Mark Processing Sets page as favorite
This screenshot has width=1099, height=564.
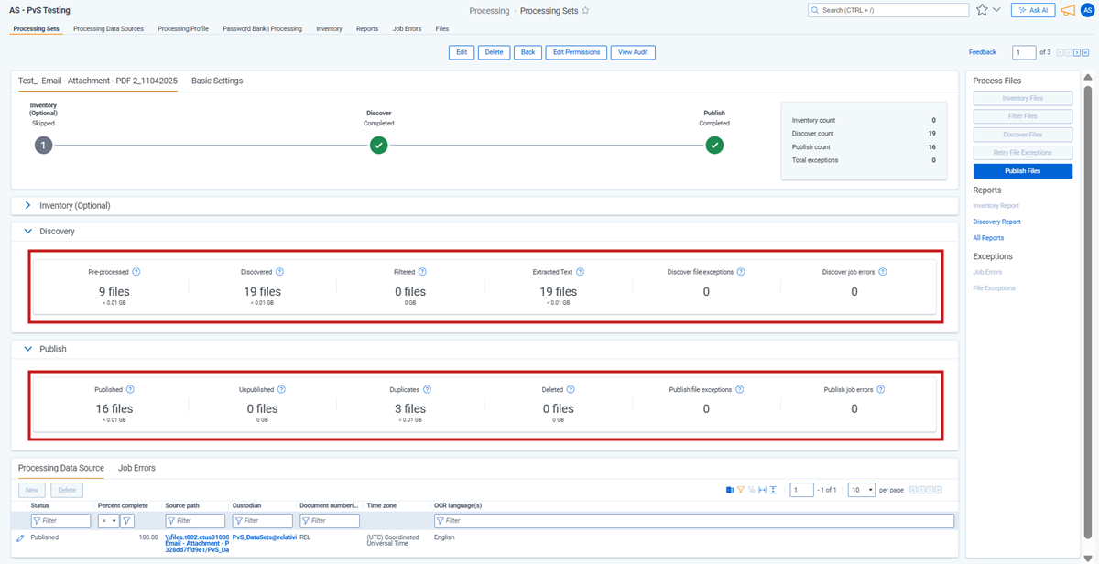[586, 11]
